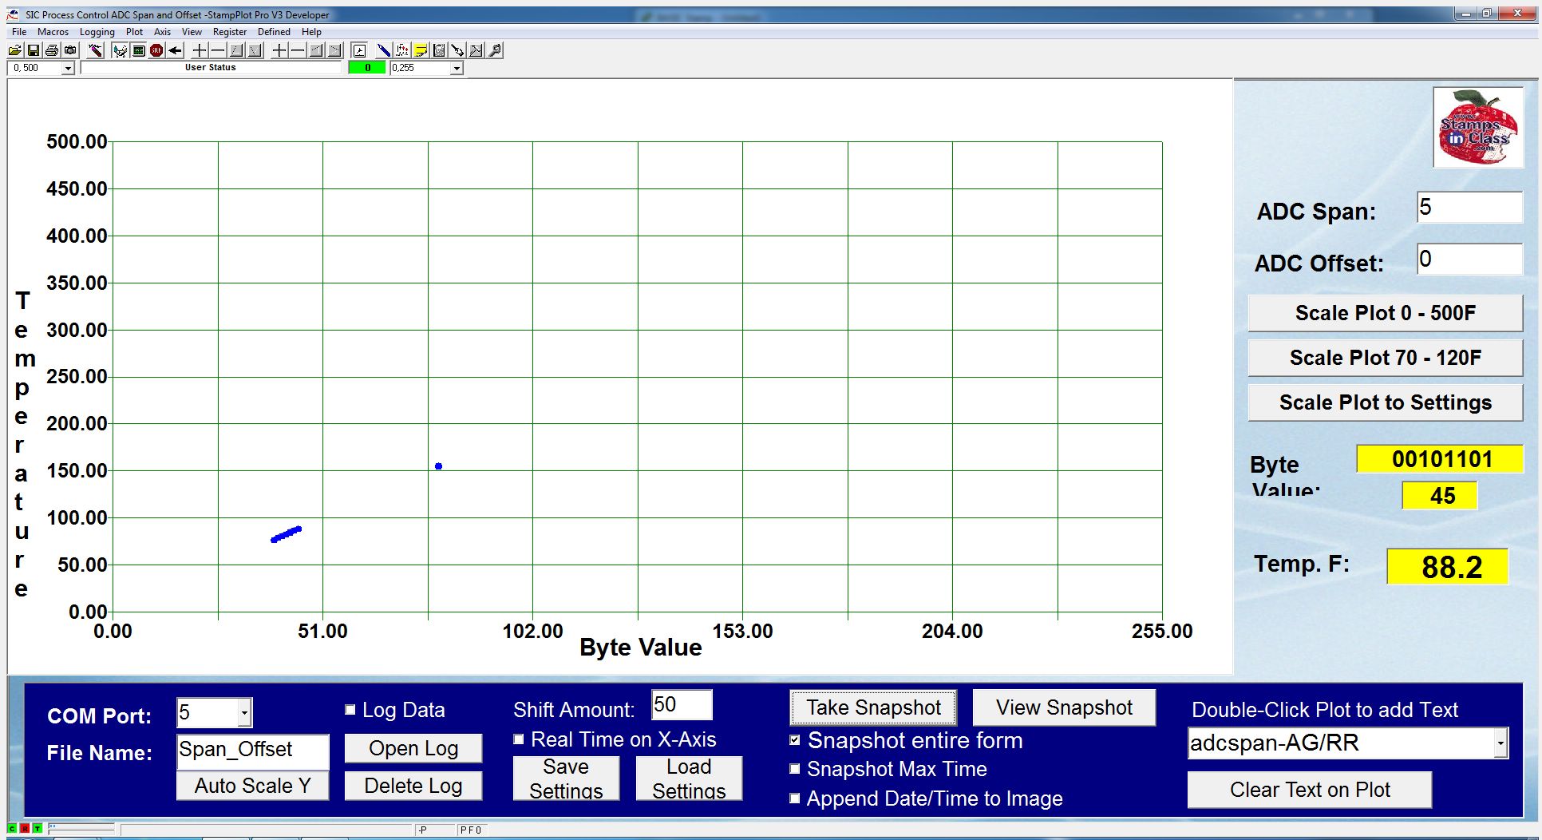Click the boxed axis-marker icon after the minus icons
The width and height of the screenshot is (1542, 840).
[x=359, y=50]
